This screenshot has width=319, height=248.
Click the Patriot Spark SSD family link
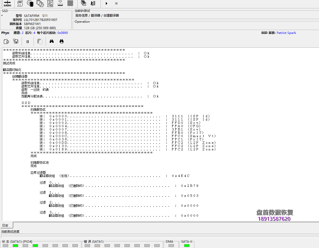coord(286,33)
